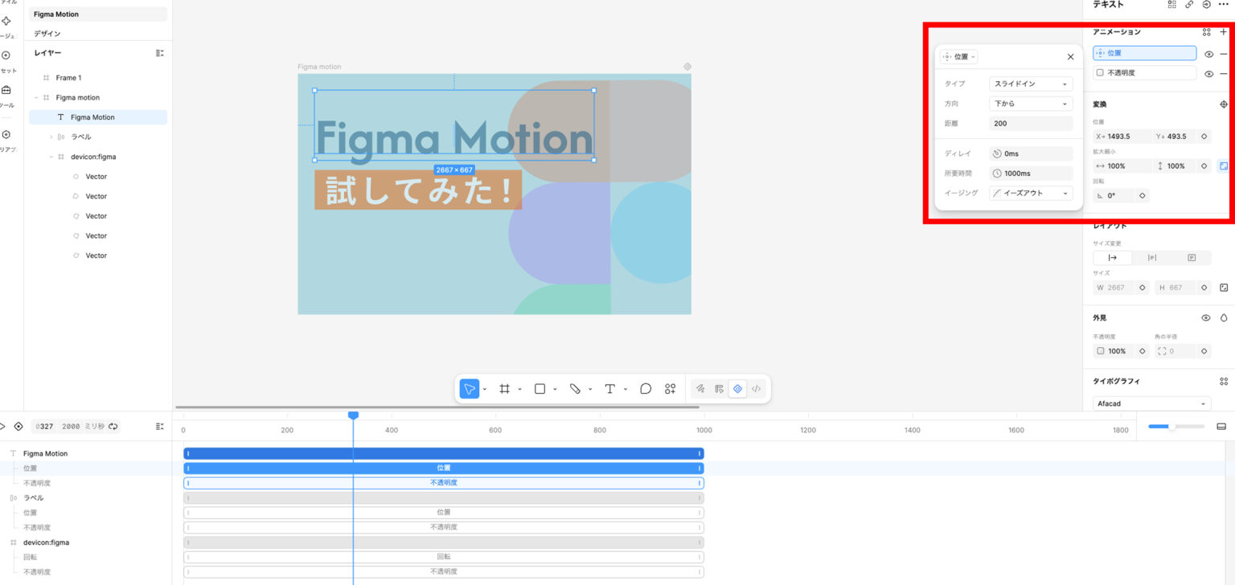
Task: Open the イージング dropdown showing イーズアウト
Action: point(1031,193)
